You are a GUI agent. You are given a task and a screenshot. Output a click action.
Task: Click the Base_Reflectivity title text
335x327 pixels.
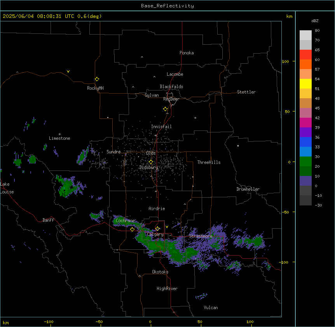point(167,6)
